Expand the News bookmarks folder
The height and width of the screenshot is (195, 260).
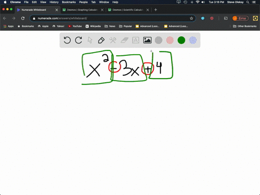tap(110, 26)
